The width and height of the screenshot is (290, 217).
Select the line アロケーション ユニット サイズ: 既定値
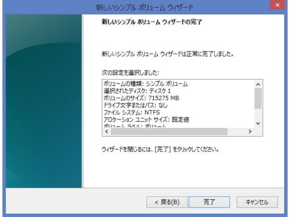146,120
